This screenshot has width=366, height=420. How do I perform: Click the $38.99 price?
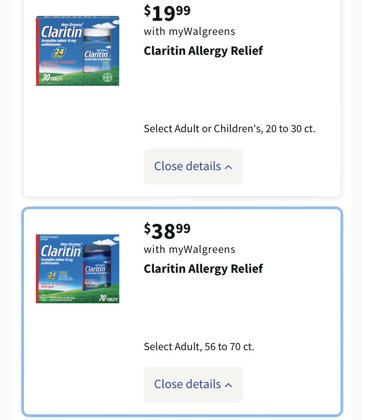pos(167,231)
